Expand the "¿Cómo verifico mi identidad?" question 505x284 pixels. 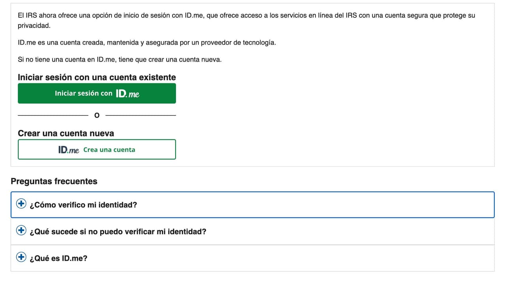pos(84,205)
